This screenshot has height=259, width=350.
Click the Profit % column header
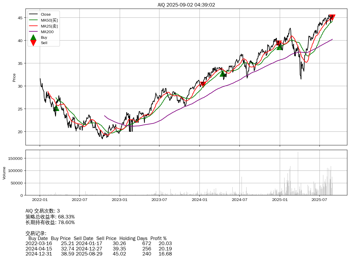(158, 239)
